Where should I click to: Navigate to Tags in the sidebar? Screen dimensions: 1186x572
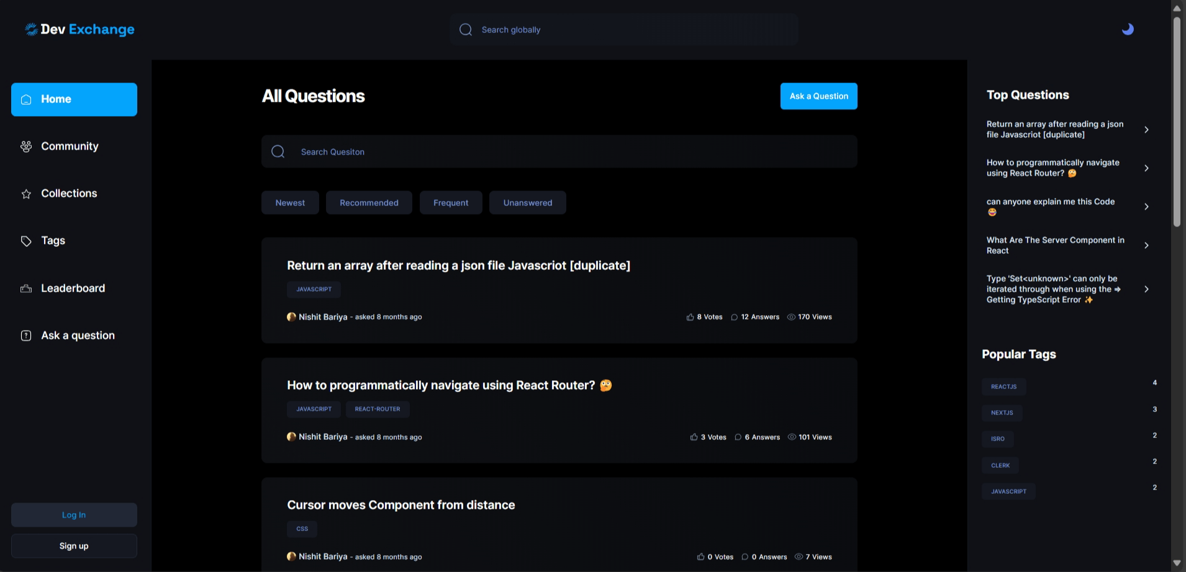tap(74, 241)
